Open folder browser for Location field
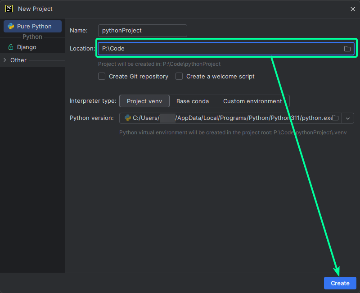The image size is (360, 293). (347, 49)
